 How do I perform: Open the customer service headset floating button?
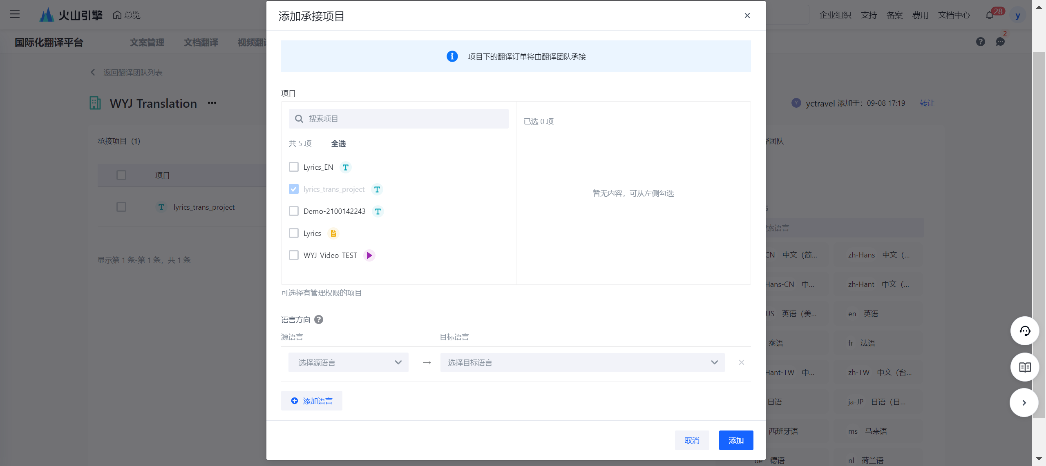1024,331
